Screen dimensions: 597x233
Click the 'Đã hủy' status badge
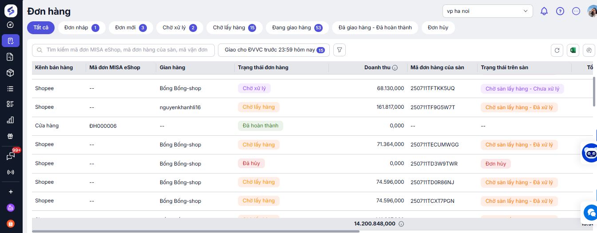(x=251, y=163)
